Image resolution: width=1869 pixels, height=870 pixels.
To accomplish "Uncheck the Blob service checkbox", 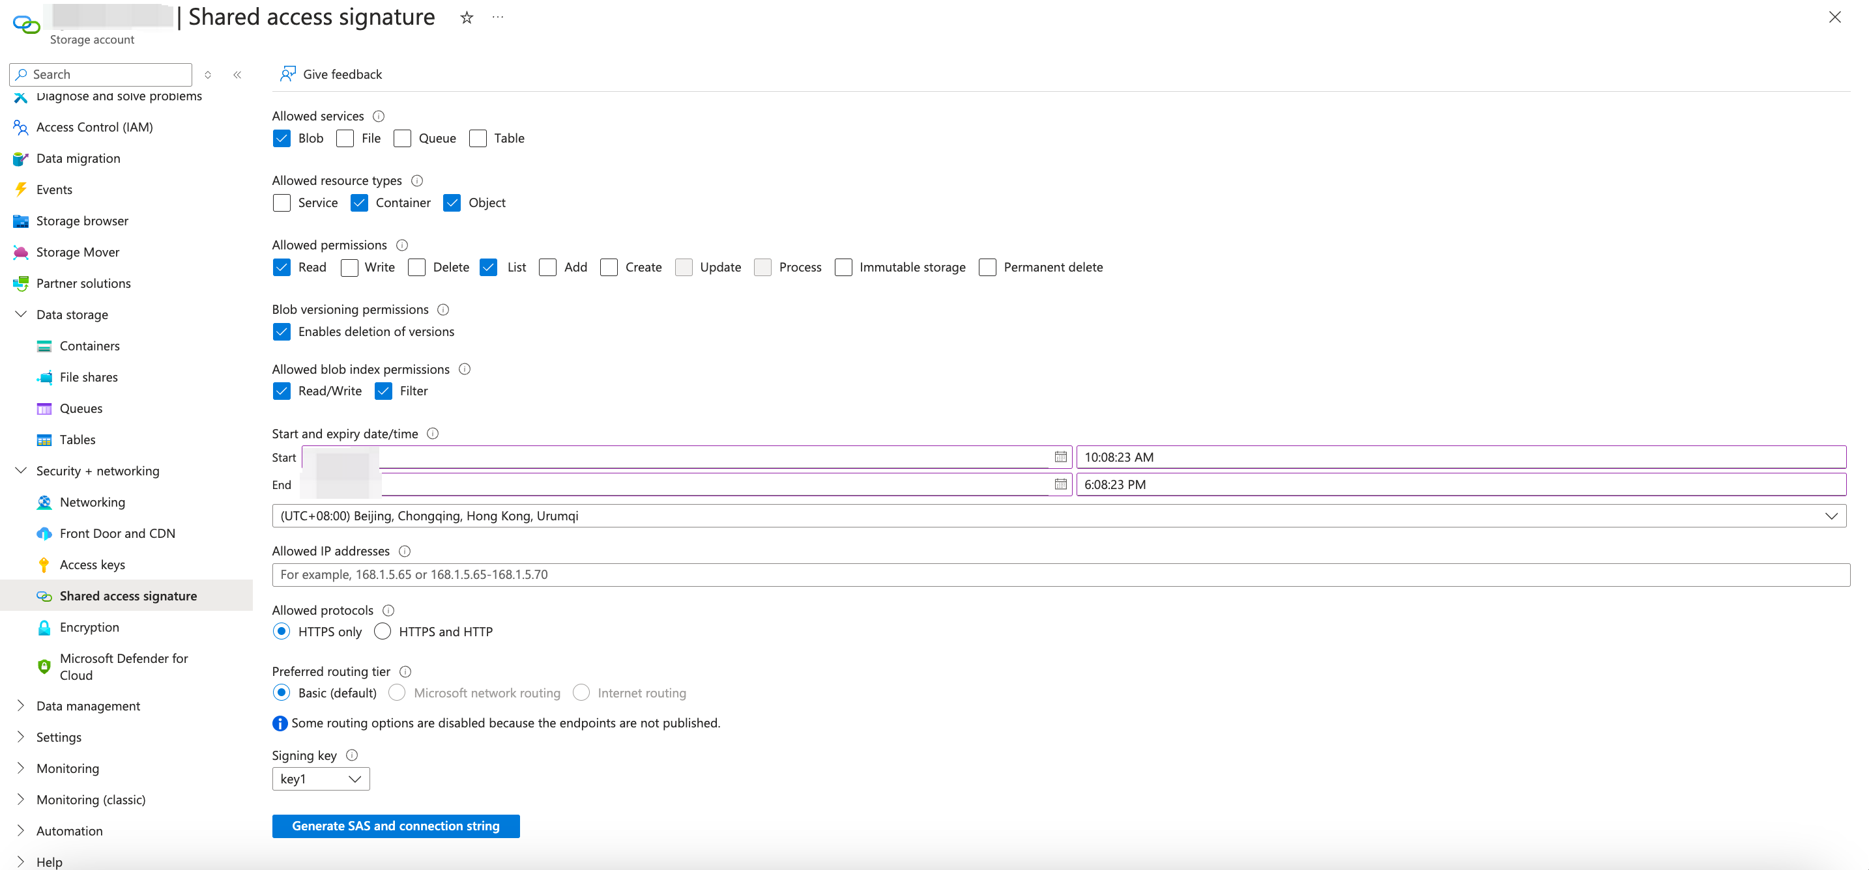I will tap(282, 139).
